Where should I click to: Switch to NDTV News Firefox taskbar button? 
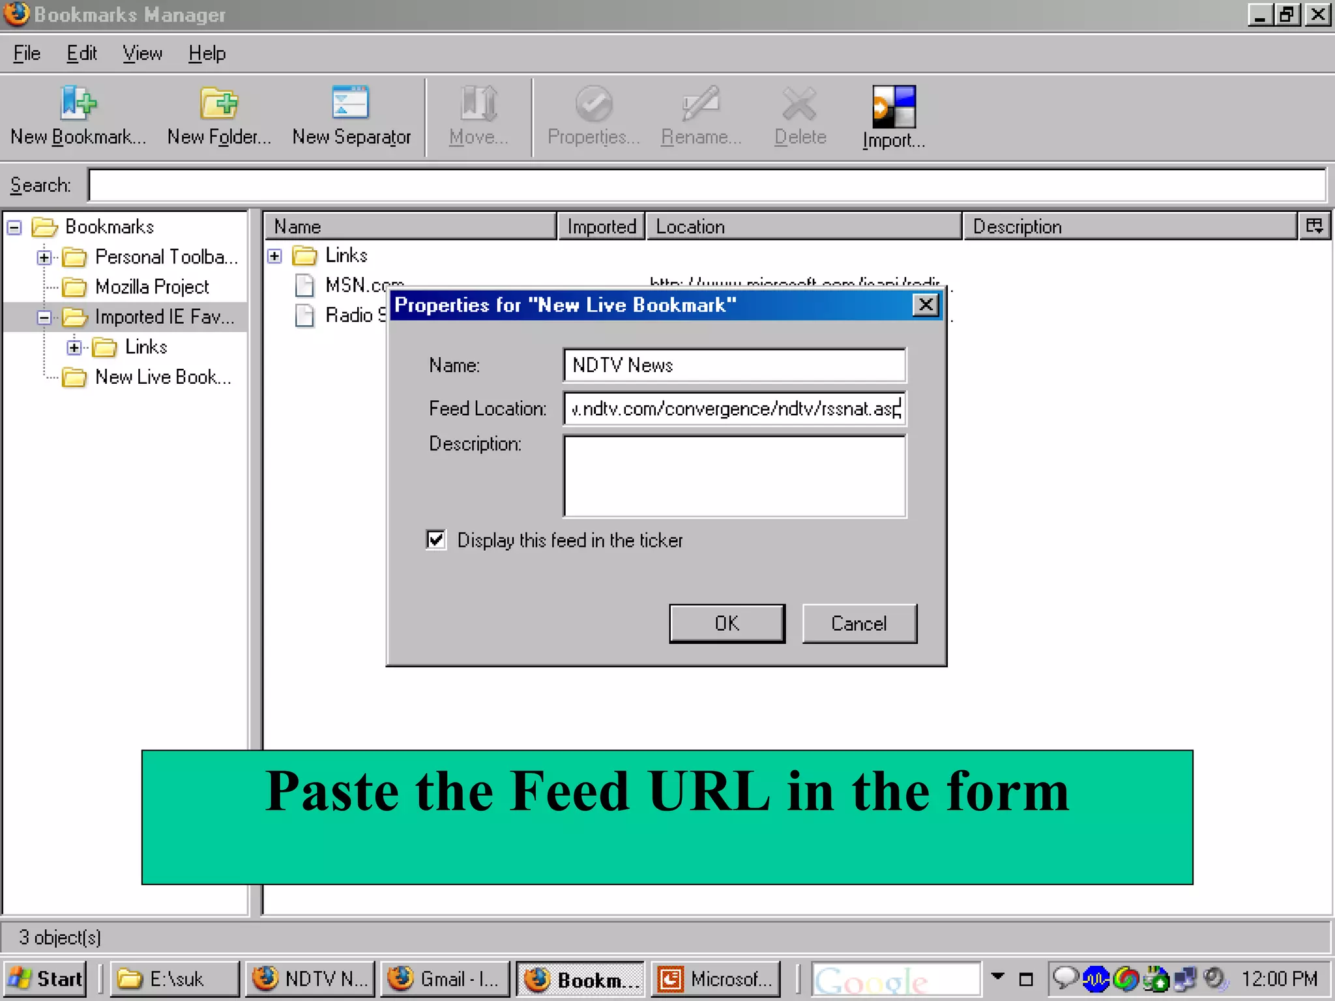click(310, 978)
